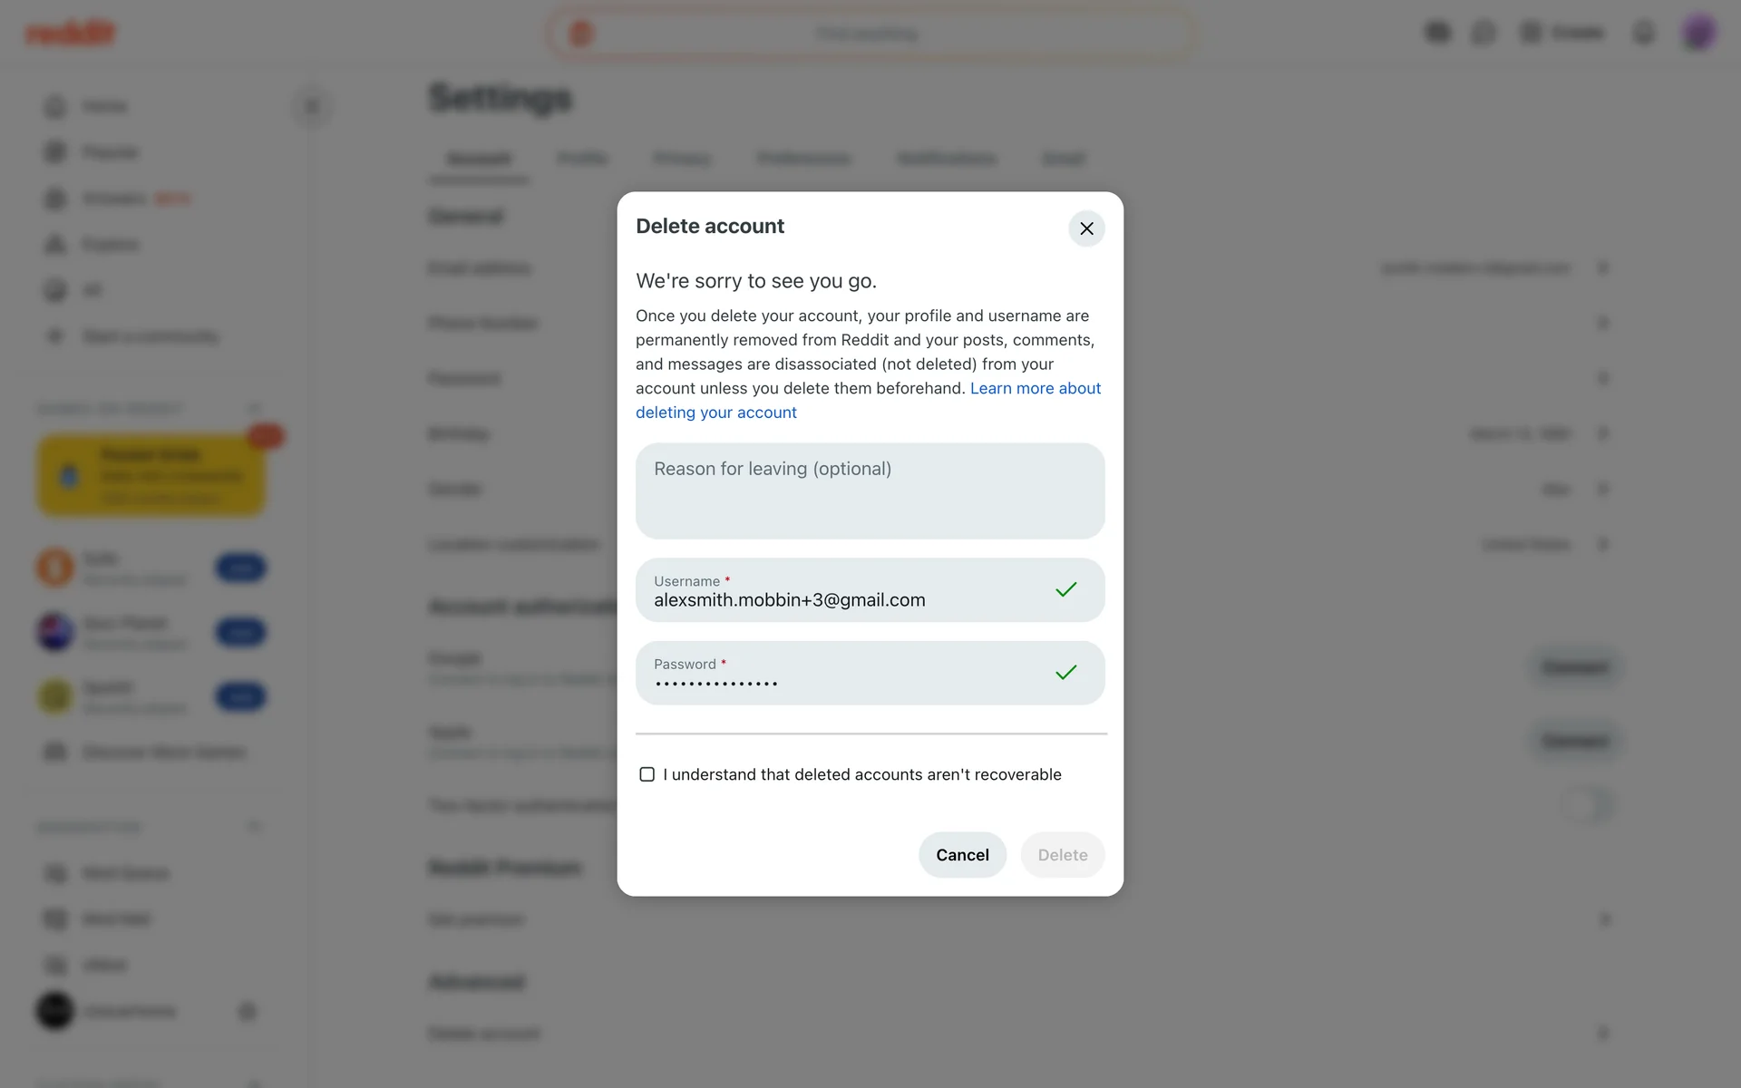
Task: Open the user avatar menu
Action: [x=1698, y=34]
